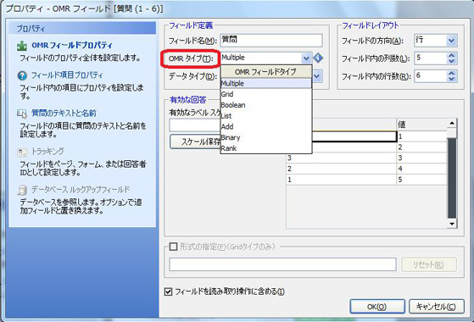The image size is (474, 322).
Task: Select Boolean in the OMR type list
Action: [x=266, y=105]
